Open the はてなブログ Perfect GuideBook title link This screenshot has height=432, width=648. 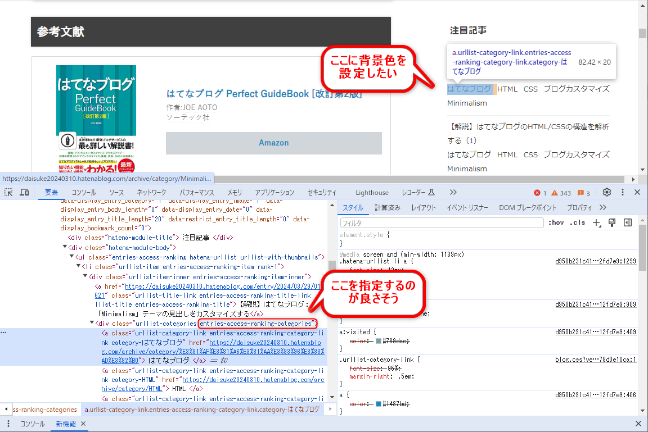click(x=264, y=94)
